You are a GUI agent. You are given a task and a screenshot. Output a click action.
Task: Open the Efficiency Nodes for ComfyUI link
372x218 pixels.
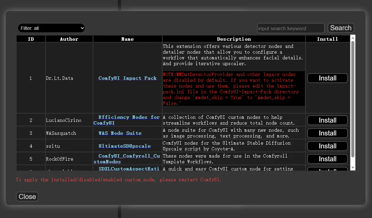pyautogui.click(x=127, y=120)
